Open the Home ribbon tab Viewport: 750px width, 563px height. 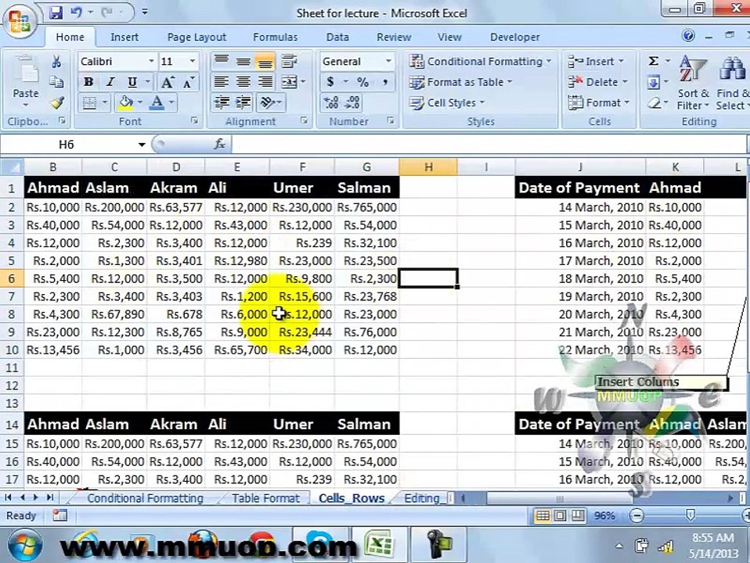click(x=70, y=37)
